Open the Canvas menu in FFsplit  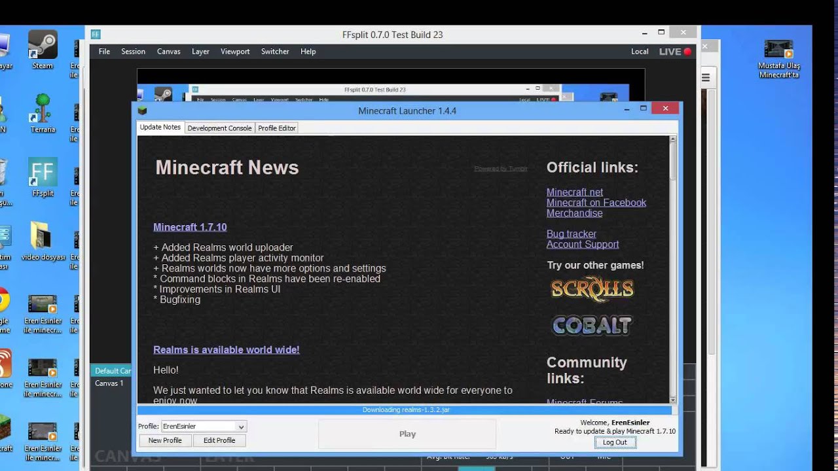(168, 52)
